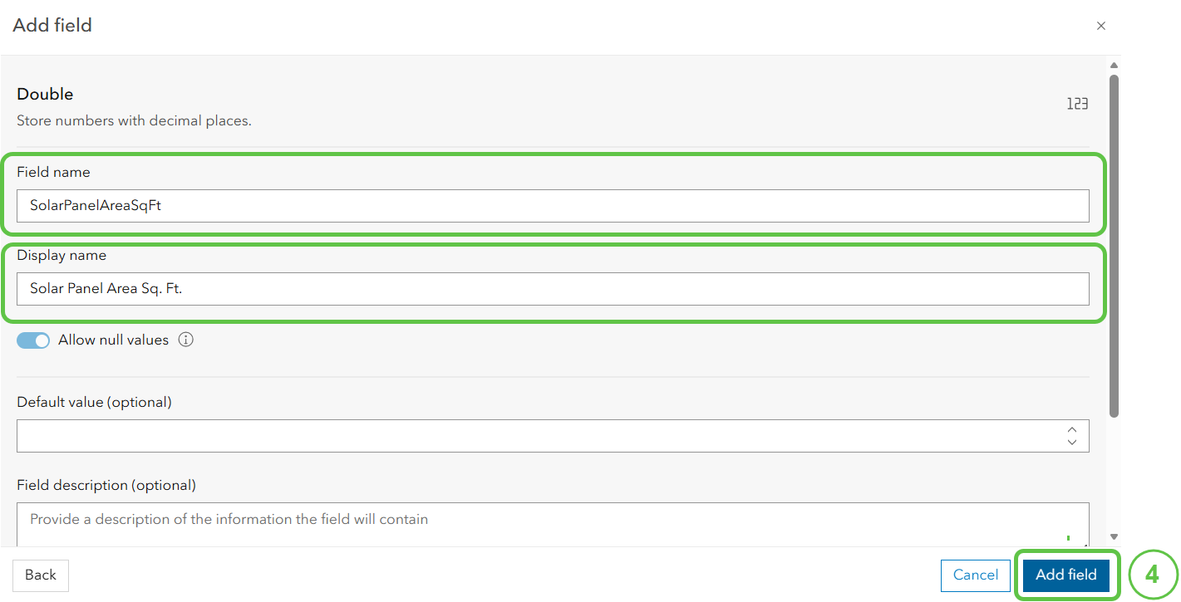Confirm with the Add field button

(x=1066, y=575)
